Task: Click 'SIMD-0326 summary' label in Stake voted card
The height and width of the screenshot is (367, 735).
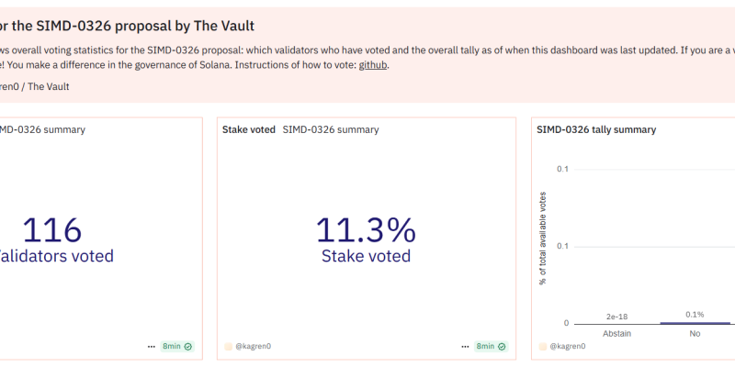Action: (331, 129)
